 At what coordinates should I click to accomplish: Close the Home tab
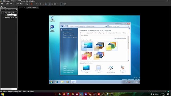(25, 8)
